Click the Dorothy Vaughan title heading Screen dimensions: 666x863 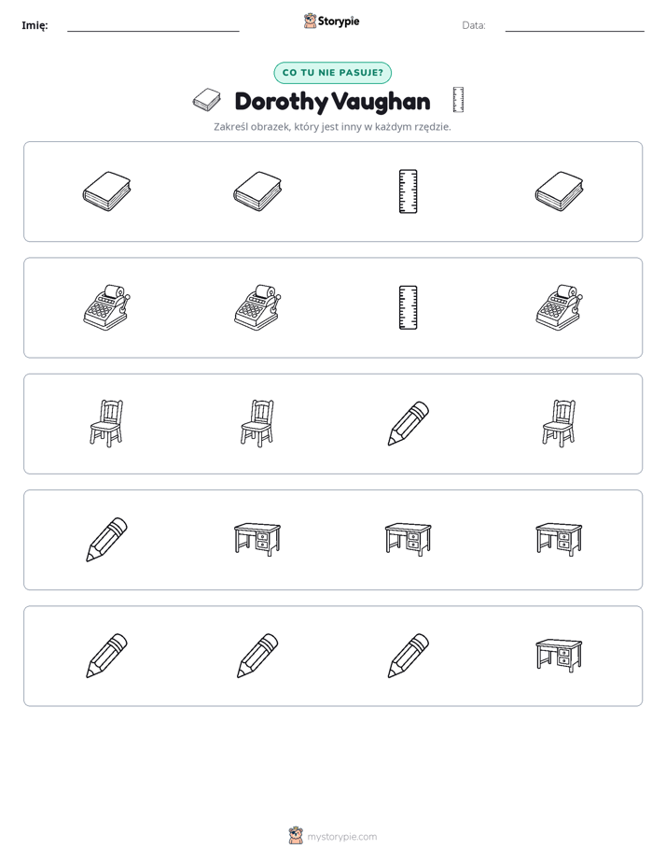pyautogui.click(x=332, y=102)
